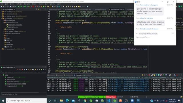The width and height of the screenshot is (183, 103).
Task: Run the application with green play icon
Action: (25, 7)
